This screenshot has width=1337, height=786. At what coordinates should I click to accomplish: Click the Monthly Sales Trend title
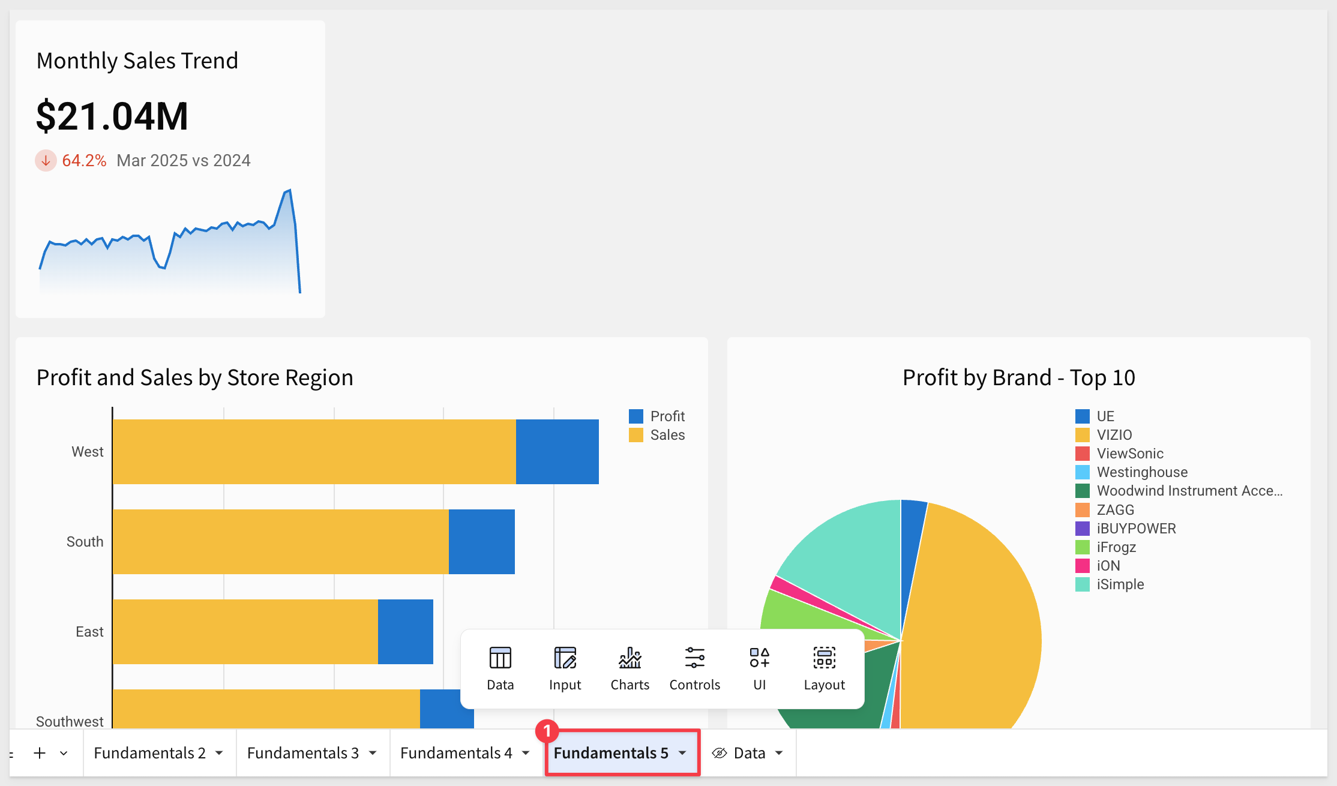[x=137, y=61]
